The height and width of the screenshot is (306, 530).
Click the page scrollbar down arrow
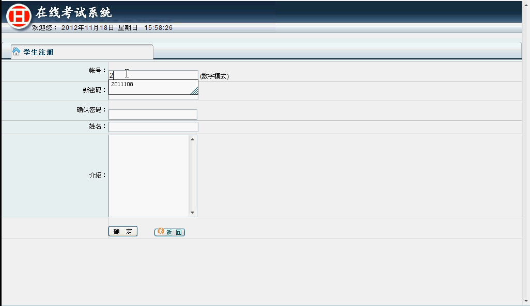526,301
